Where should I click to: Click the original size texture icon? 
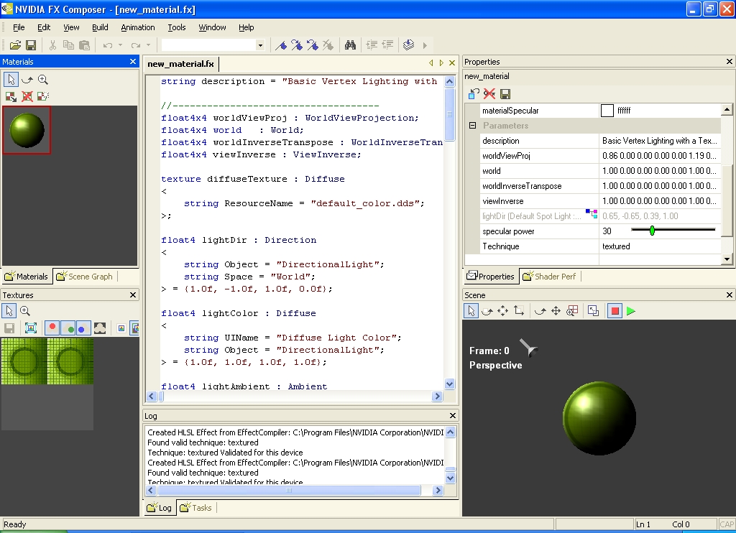(x=121, y=328)
